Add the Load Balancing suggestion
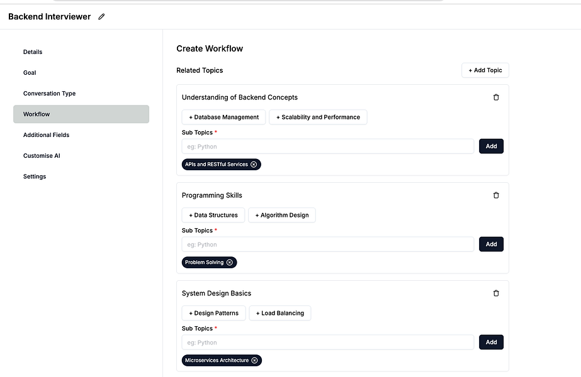Viewport: 581px width, 377px height. (279, 314)
